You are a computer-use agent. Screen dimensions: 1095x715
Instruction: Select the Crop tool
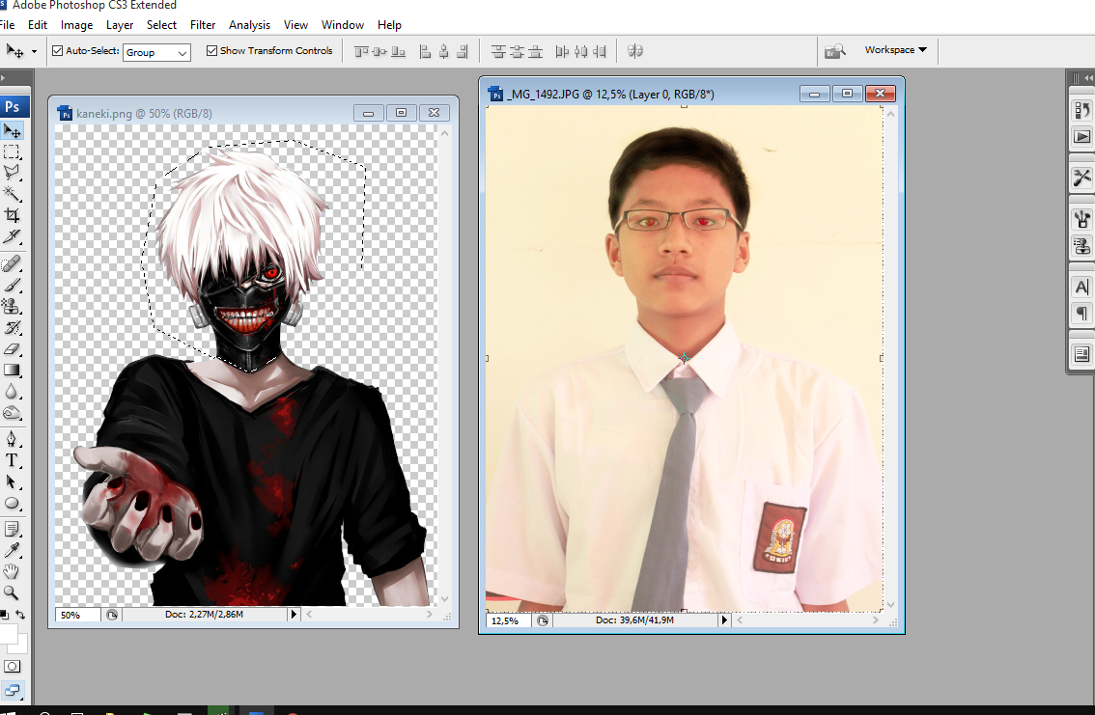click(12, 215)
